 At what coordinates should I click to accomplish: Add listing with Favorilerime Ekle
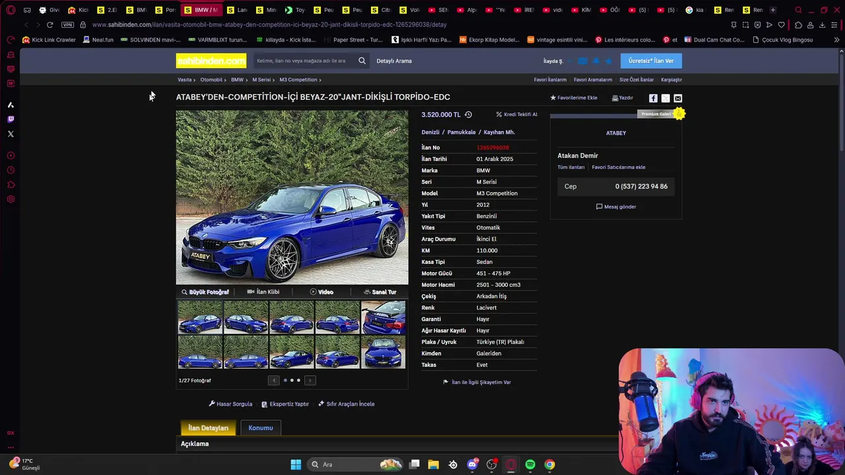574,98
